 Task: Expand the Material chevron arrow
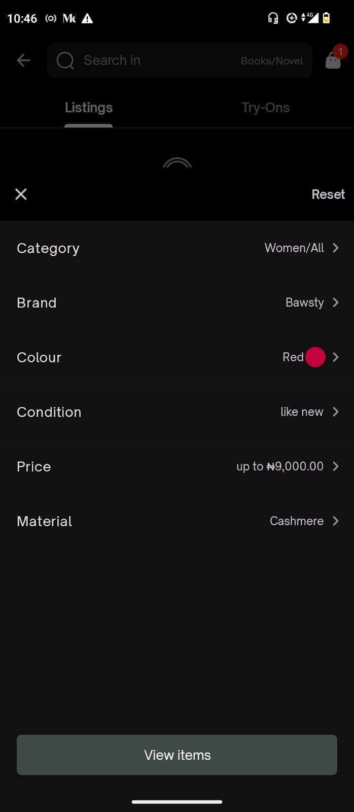335,521
